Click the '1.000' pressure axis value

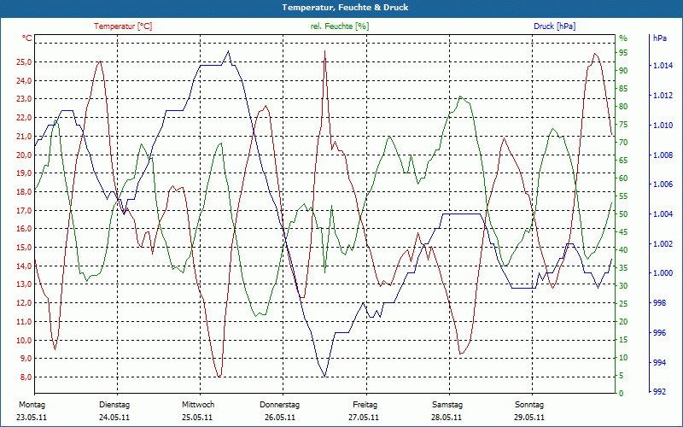[663, 273]
